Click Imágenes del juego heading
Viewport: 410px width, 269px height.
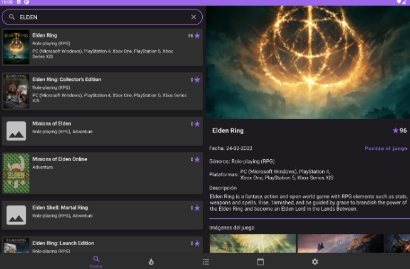point(232,228)
